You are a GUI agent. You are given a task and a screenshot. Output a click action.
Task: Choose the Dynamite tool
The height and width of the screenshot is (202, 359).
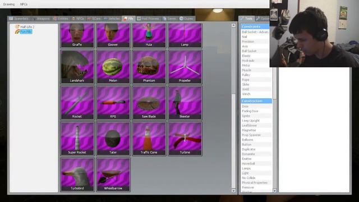[256, 154]
